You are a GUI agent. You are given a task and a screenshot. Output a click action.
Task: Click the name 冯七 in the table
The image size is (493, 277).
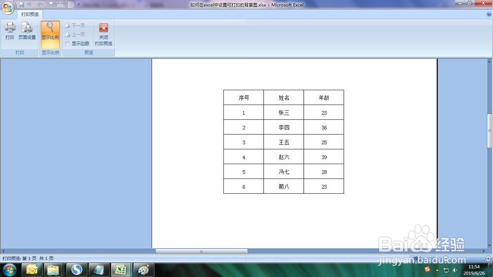pyautogui.click(x=283, y=172)
